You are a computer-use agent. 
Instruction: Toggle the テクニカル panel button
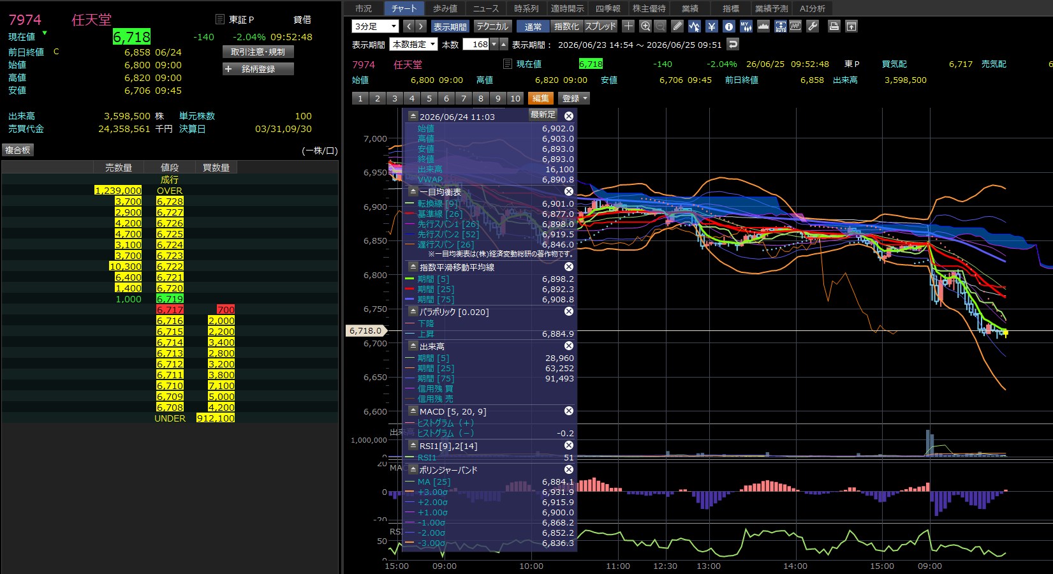[x=492, y=26]
